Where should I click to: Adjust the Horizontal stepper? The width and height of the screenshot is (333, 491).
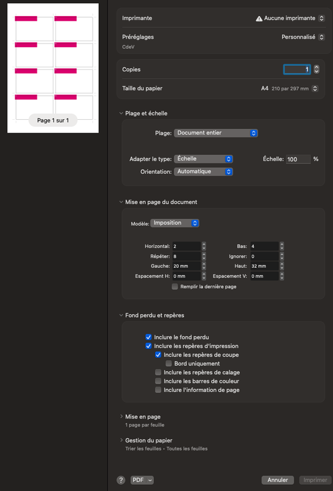204,246
